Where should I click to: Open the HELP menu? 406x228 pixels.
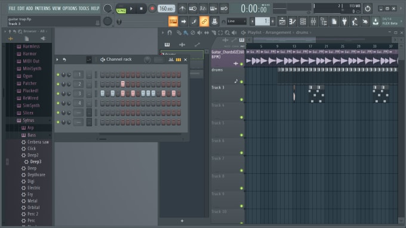click(x=95, y=8)
